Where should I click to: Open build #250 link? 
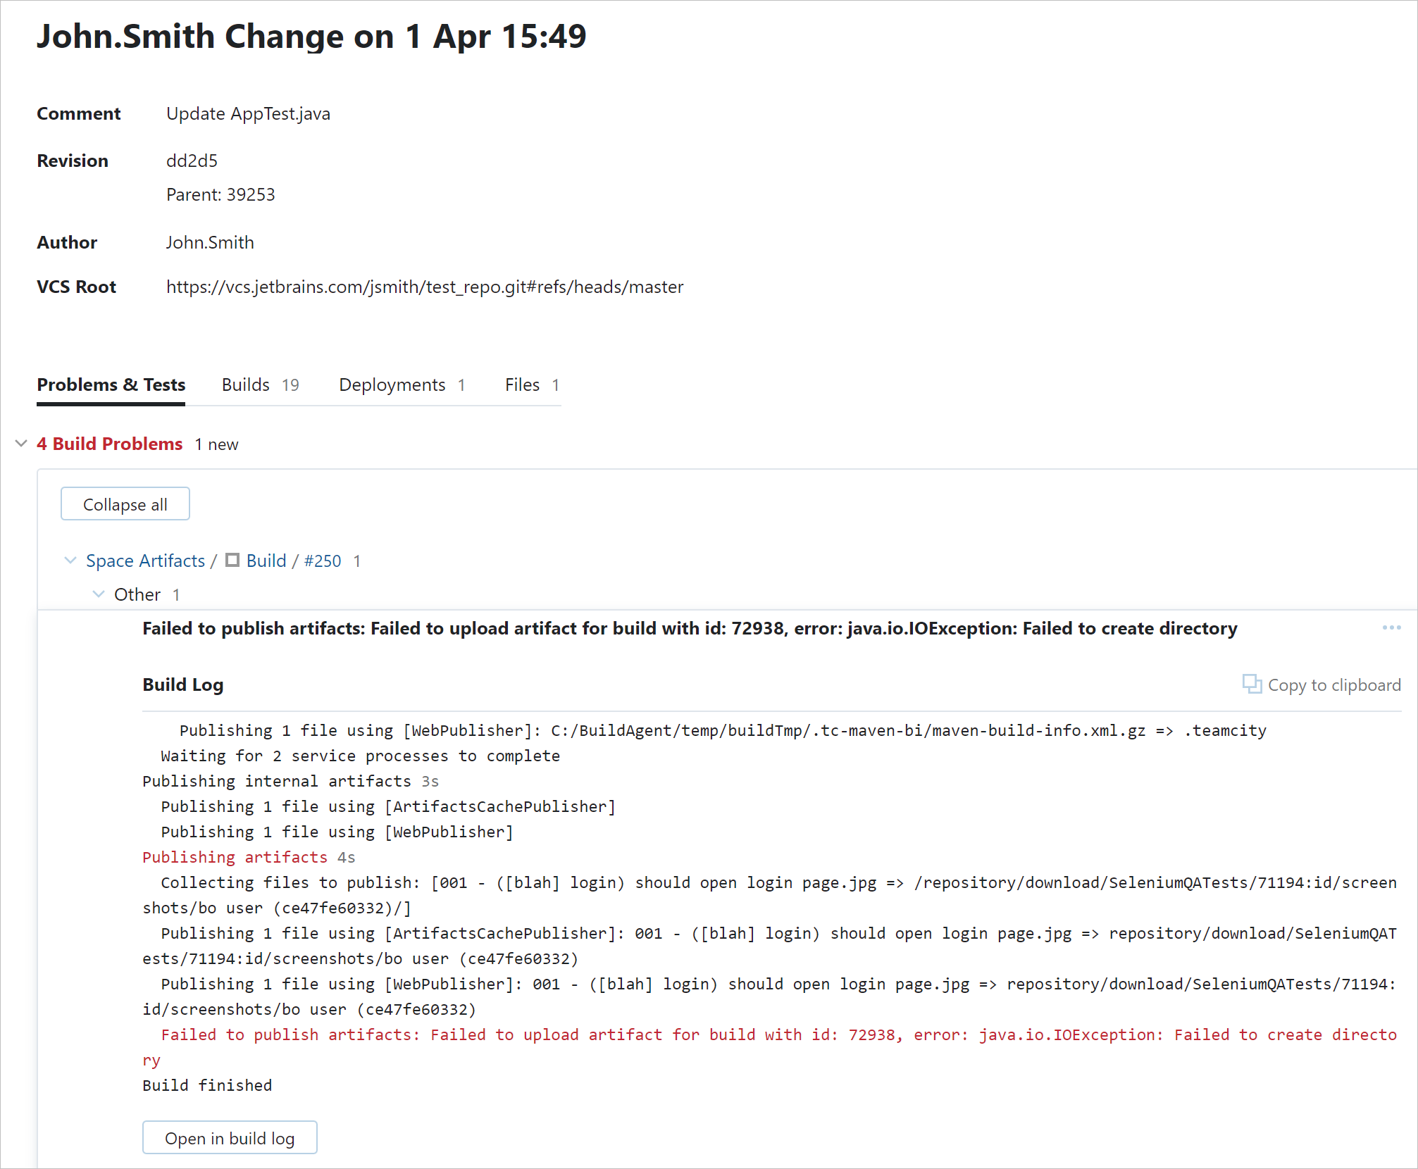click(323, 561)
